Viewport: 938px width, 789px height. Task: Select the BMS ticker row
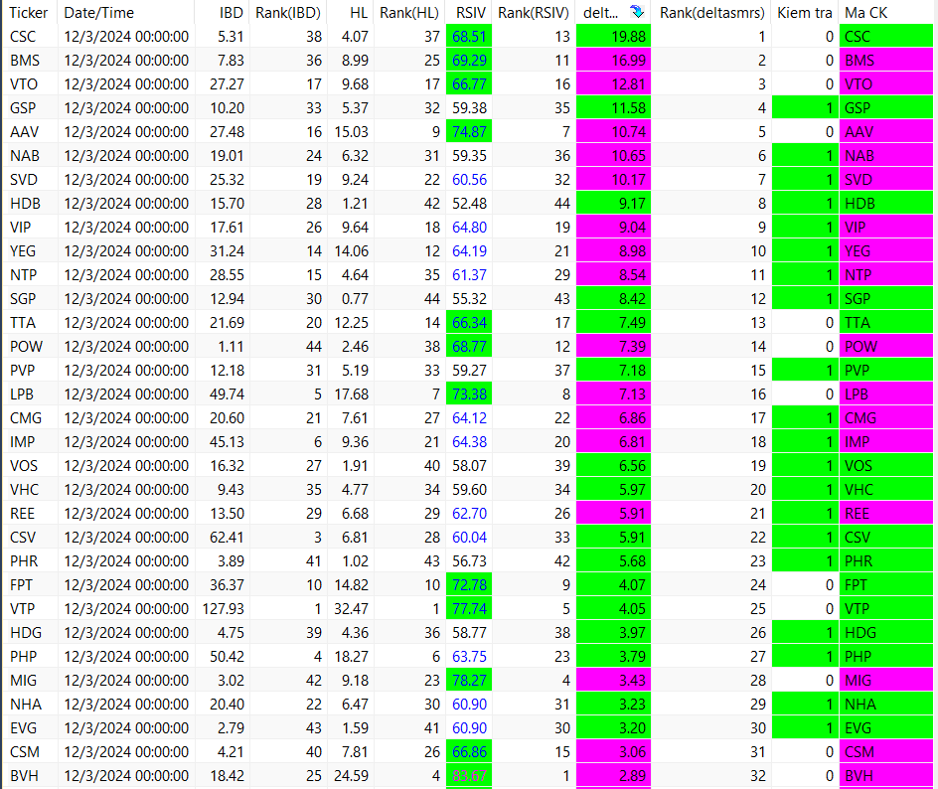(x=468, y=61)
